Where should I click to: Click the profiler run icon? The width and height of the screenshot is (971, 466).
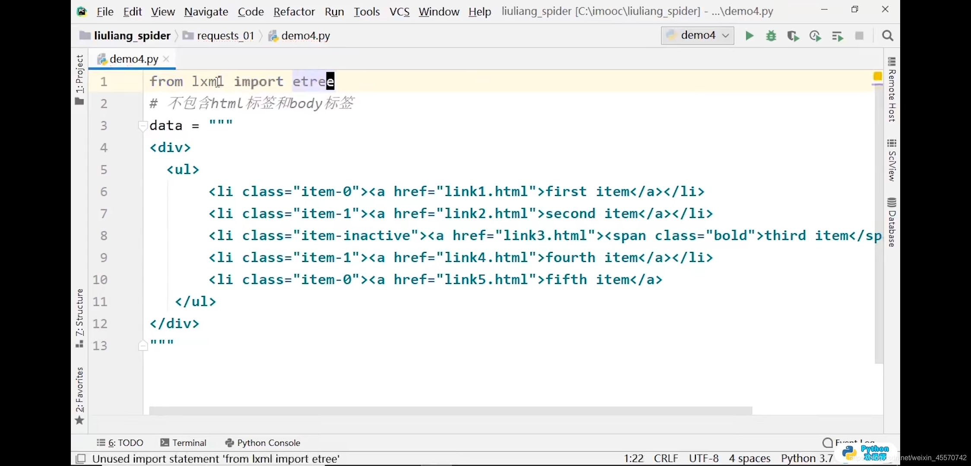815,36
